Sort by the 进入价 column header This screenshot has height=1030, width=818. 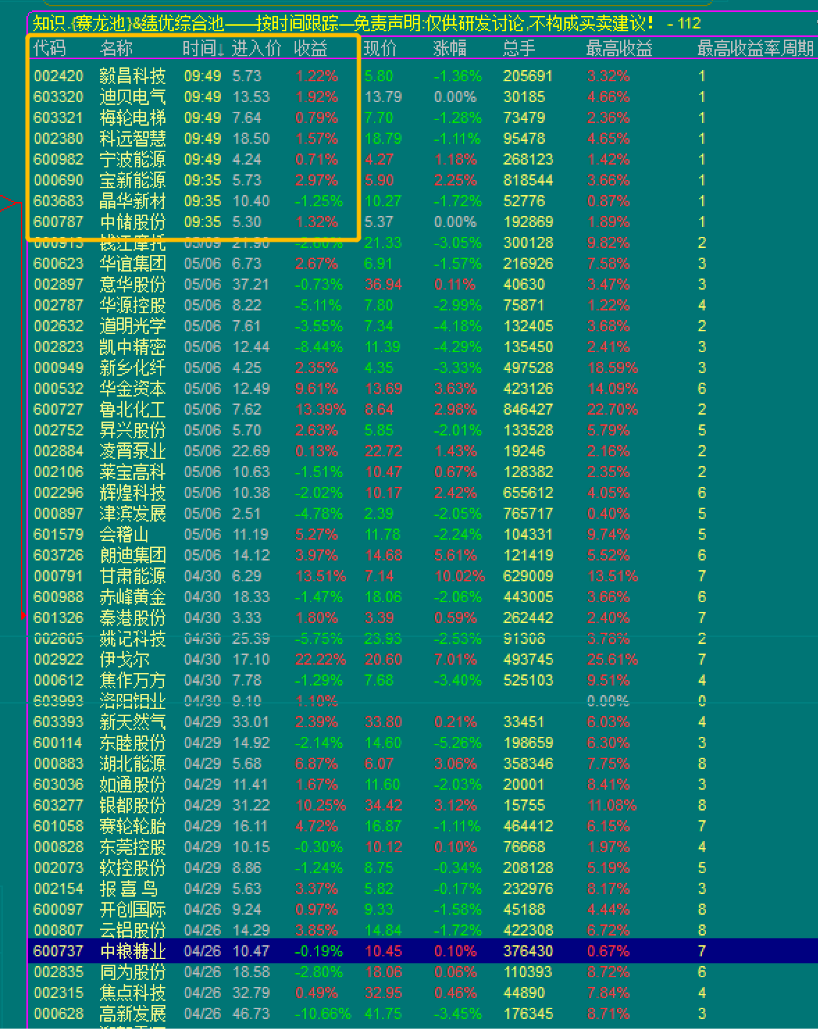point(256,49)
